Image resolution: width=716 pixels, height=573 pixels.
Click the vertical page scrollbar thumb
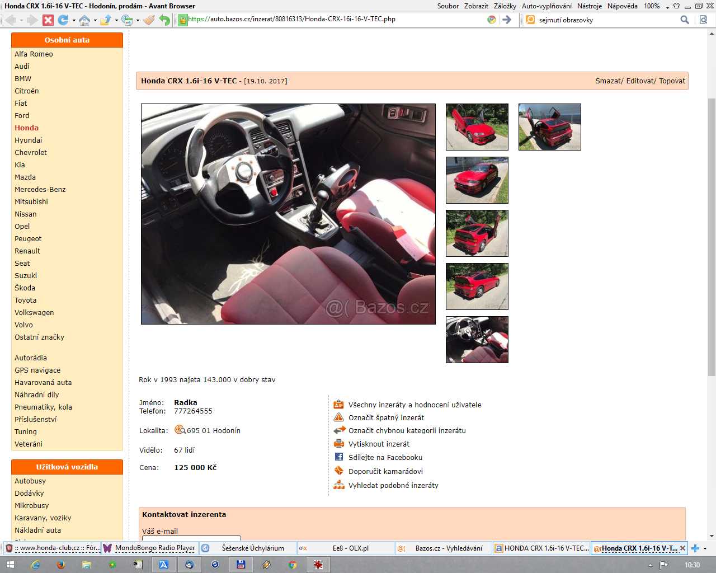[712, 235]
